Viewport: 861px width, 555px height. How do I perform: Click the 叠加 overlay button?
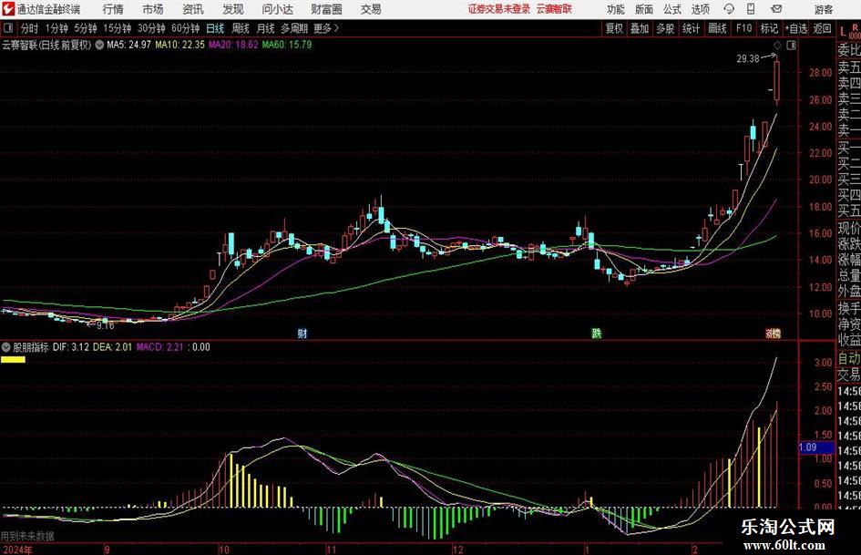(x=640, y=28)
